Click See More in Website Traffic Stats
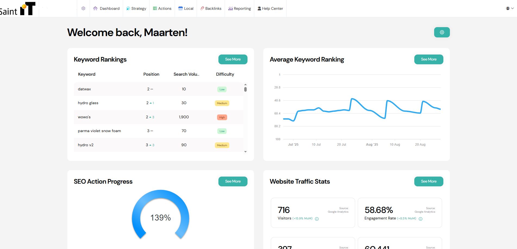 (429, 181)
